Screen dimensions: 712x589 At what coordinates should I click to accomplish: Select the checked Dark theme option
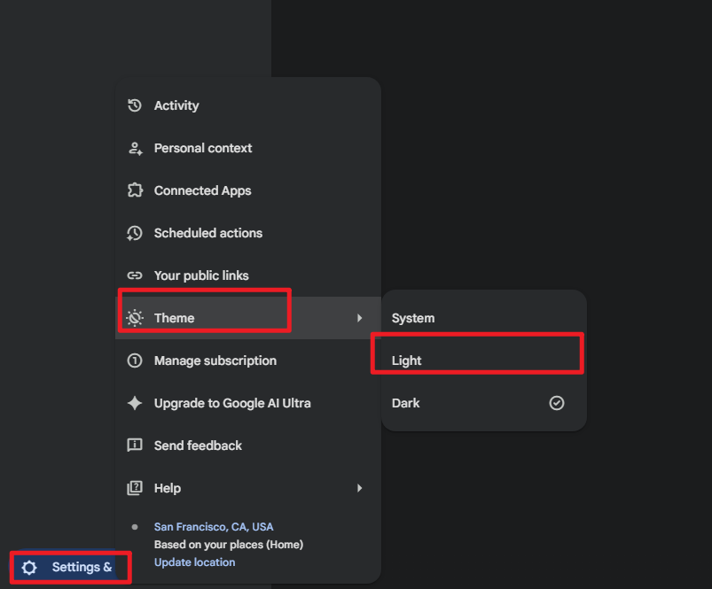pyautogui.click(x=484, y=403)
